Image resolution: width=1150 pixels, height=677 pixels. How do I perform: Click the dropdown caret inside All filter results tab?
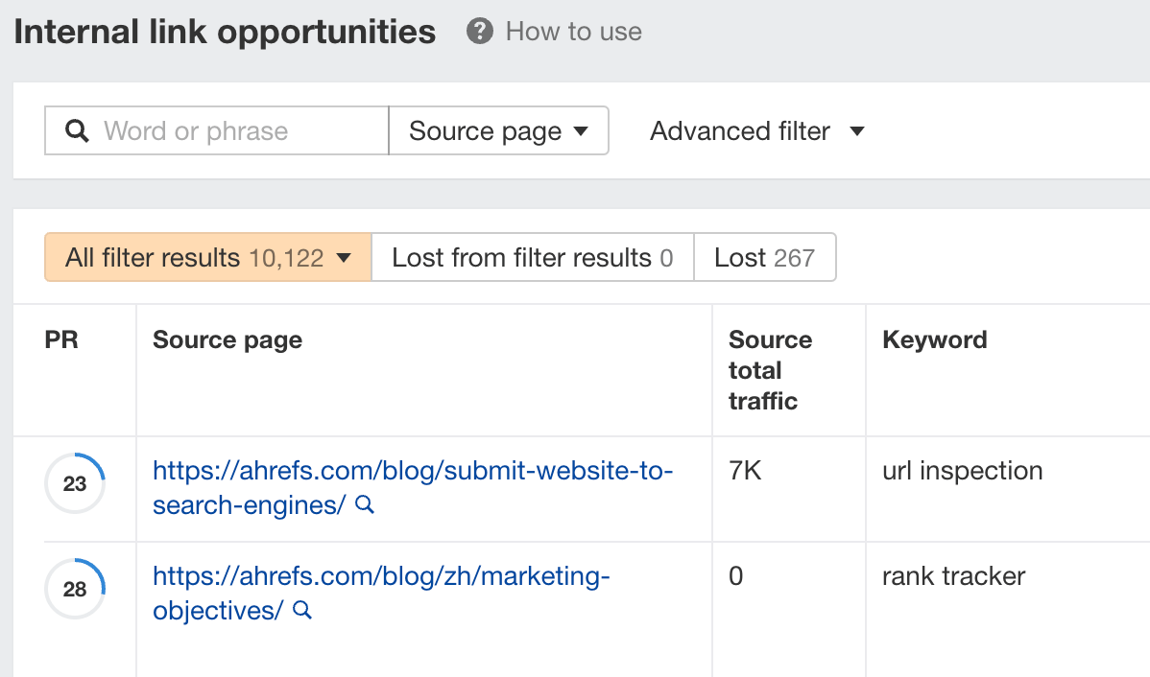click(x=343, y=257)
